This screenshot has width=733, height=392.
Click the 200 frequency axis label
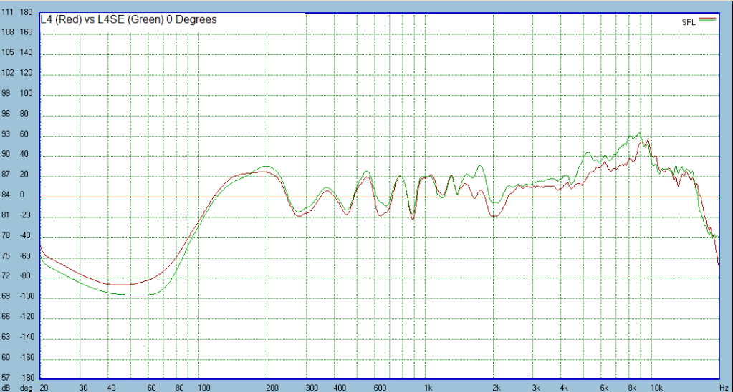(x=272, y=388)
